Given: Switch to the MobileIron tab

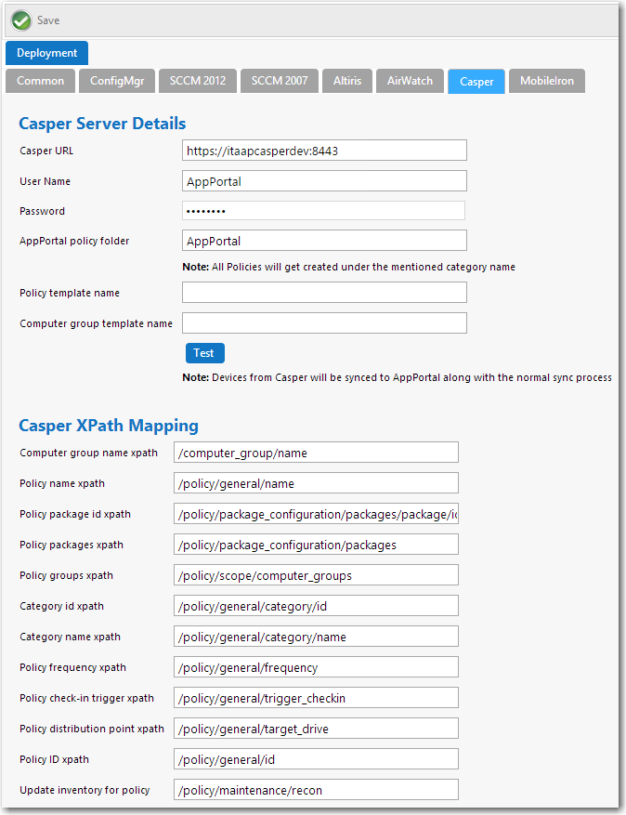Looking at the screenshot, I should [547, 81].
